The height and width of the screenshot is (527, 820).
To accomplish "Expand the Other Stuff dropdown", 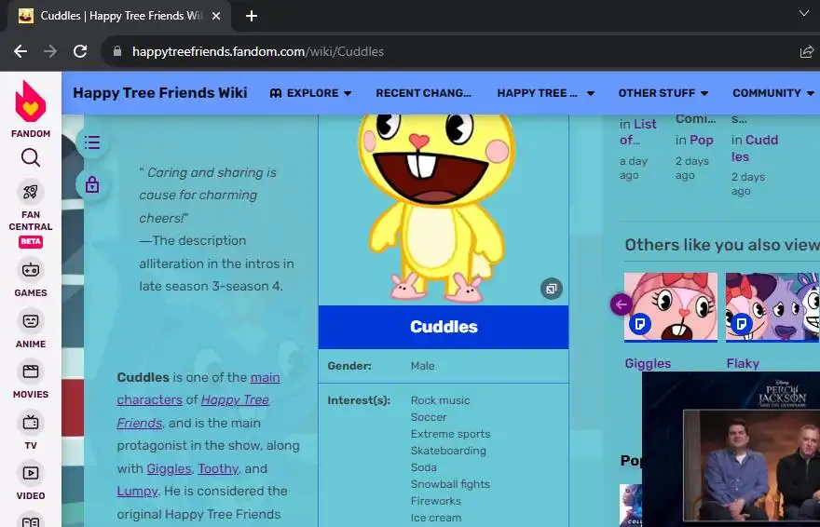I will (x=663, y=93).
